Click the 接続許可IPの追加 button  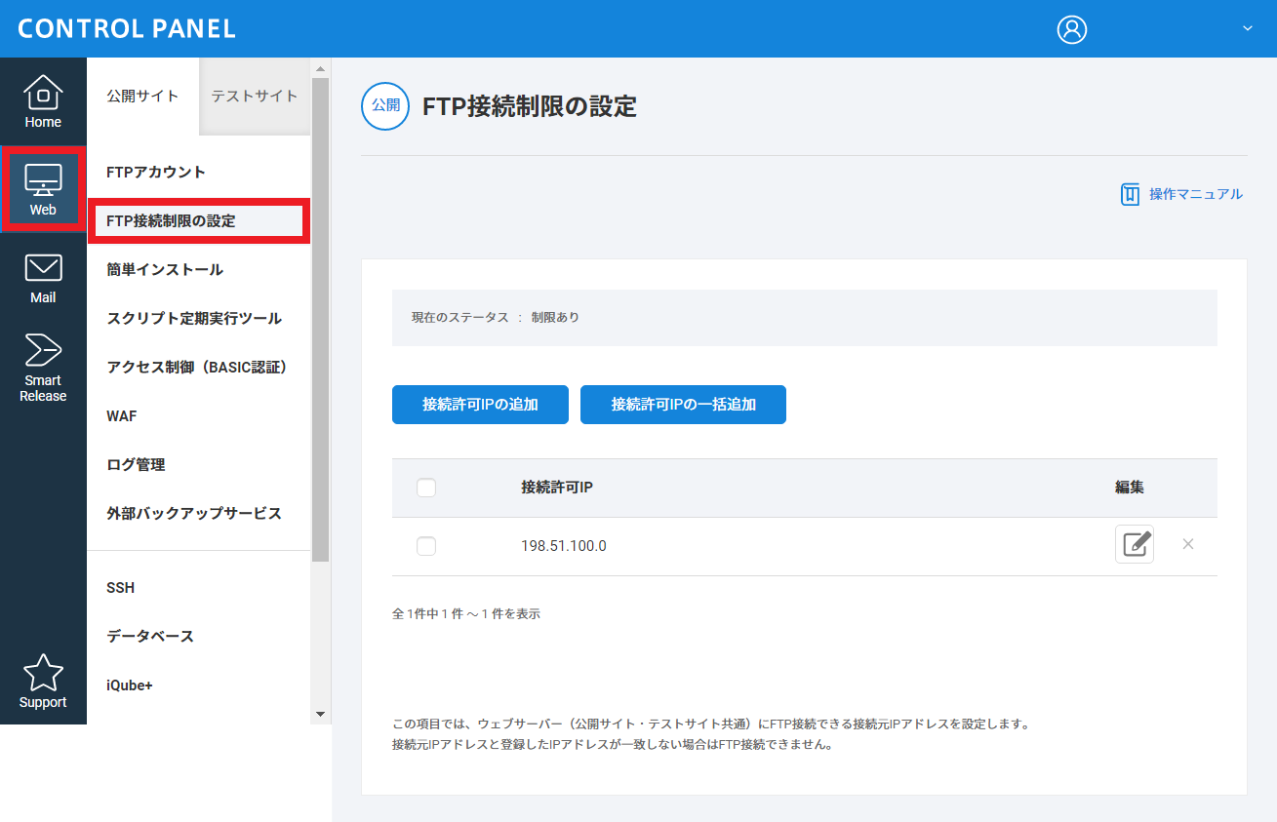[x=480, y=405]
